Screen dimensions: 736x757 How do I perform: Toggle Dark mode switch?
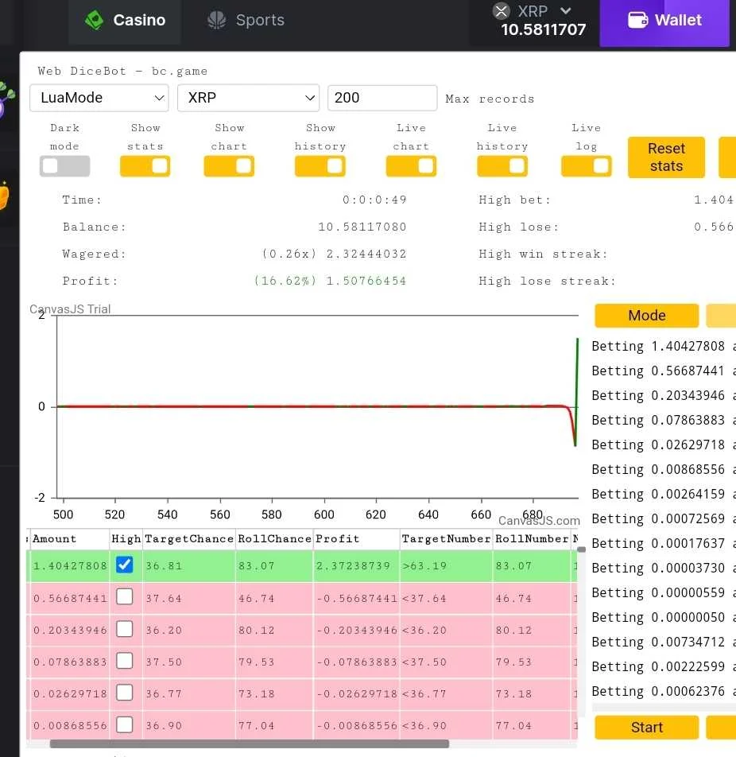[64, 166]
